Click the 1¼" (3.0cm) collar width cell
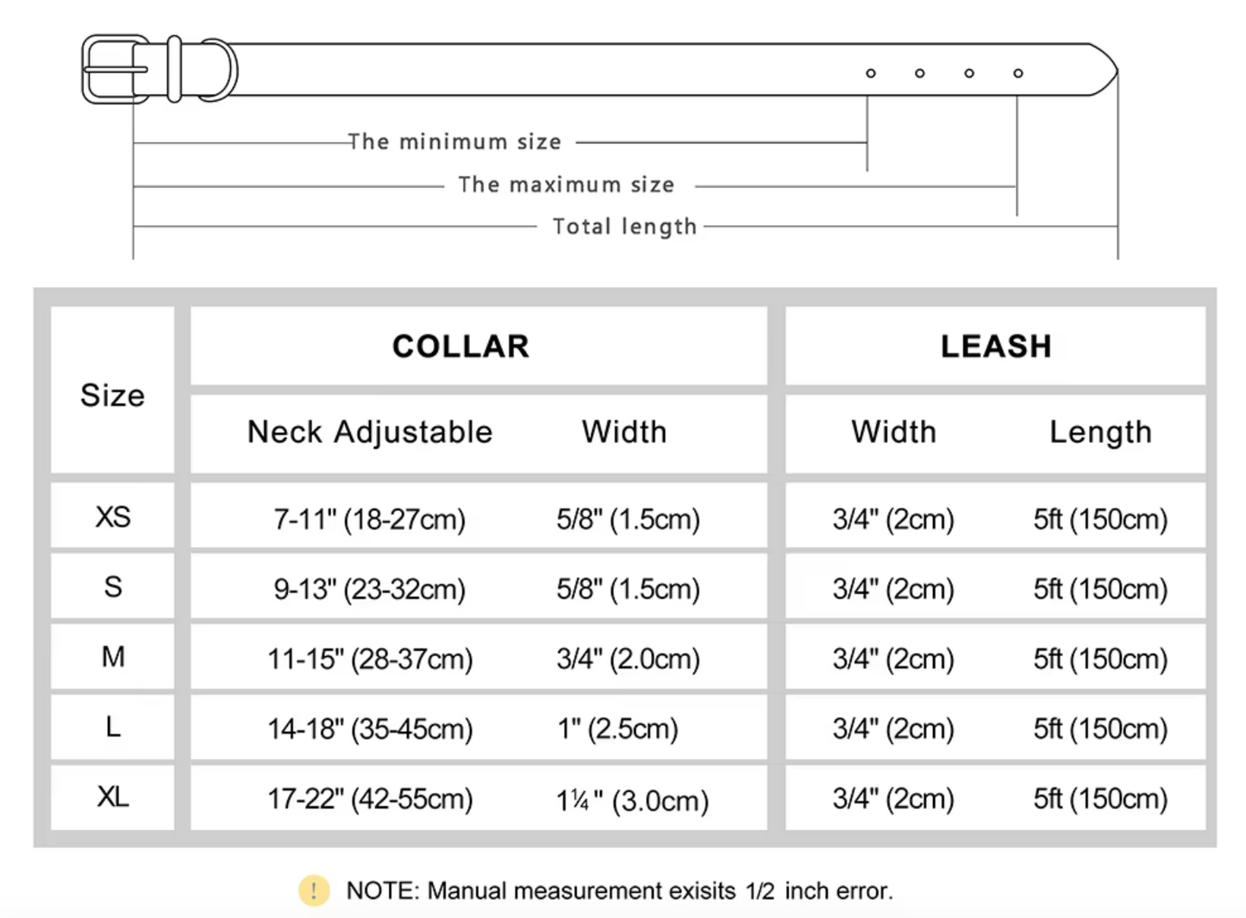 coord(632,801)
